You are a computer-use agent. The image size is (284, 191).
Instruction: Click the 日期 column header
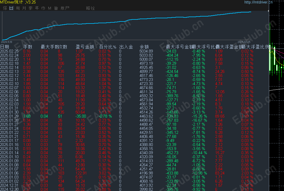[5, 47]
